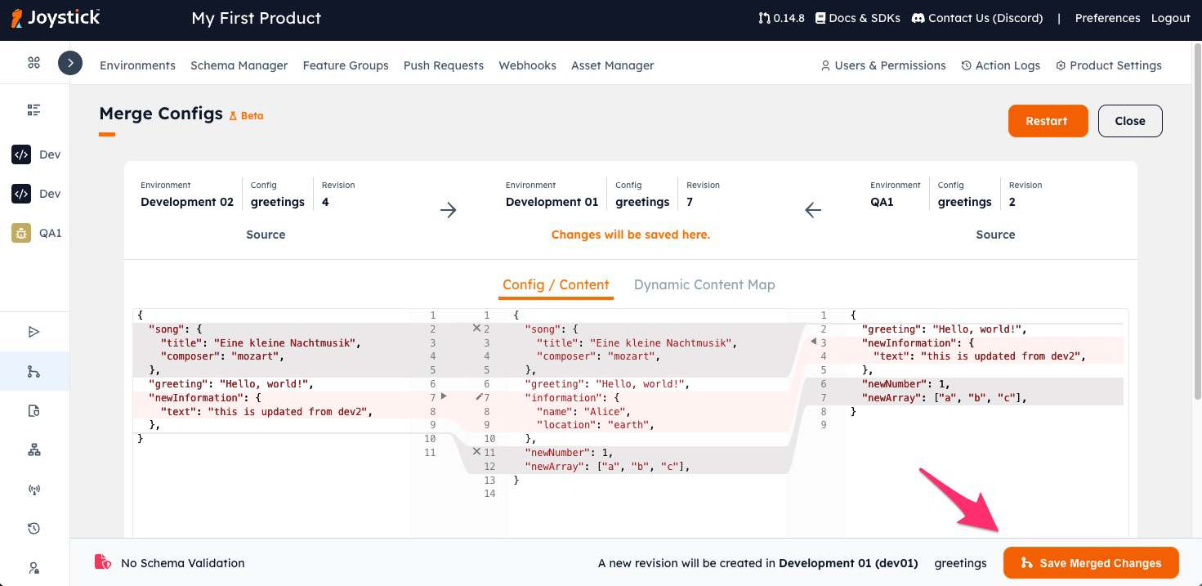1202x586 pixels.
Task: Open the history clock icon in sidebar
Action: (34, 529)
